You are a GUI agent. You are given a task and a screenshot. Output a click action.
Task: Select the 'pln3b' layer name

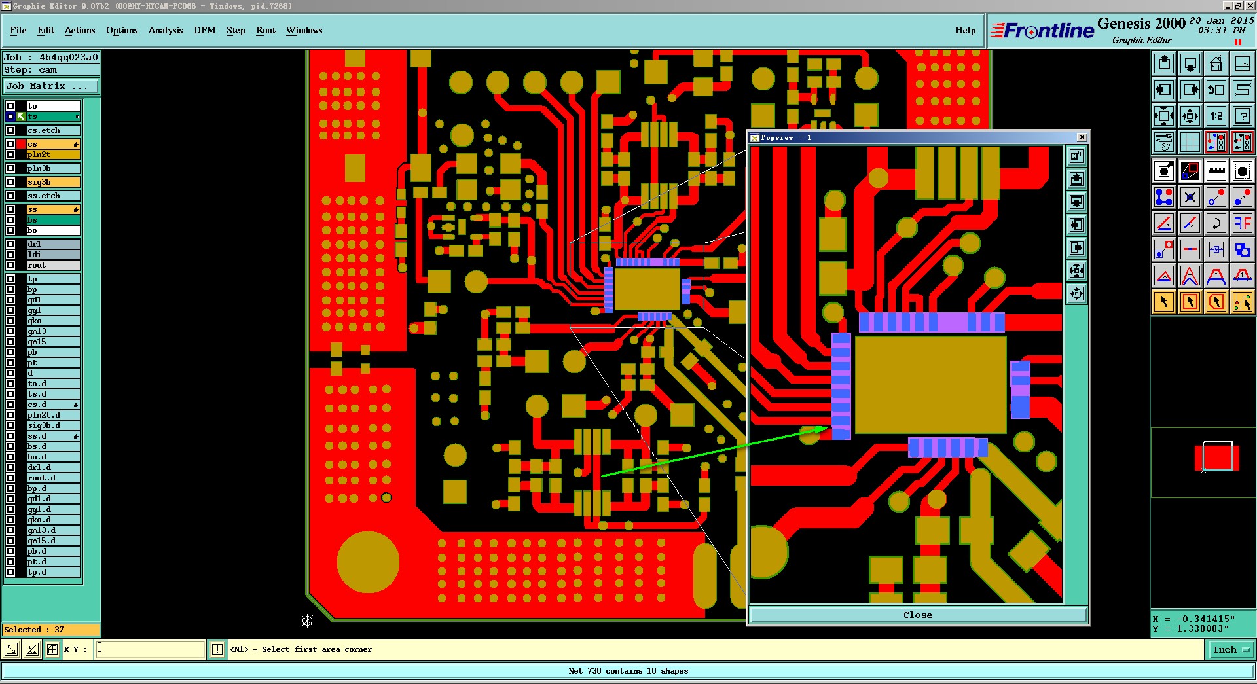[53, 168]
